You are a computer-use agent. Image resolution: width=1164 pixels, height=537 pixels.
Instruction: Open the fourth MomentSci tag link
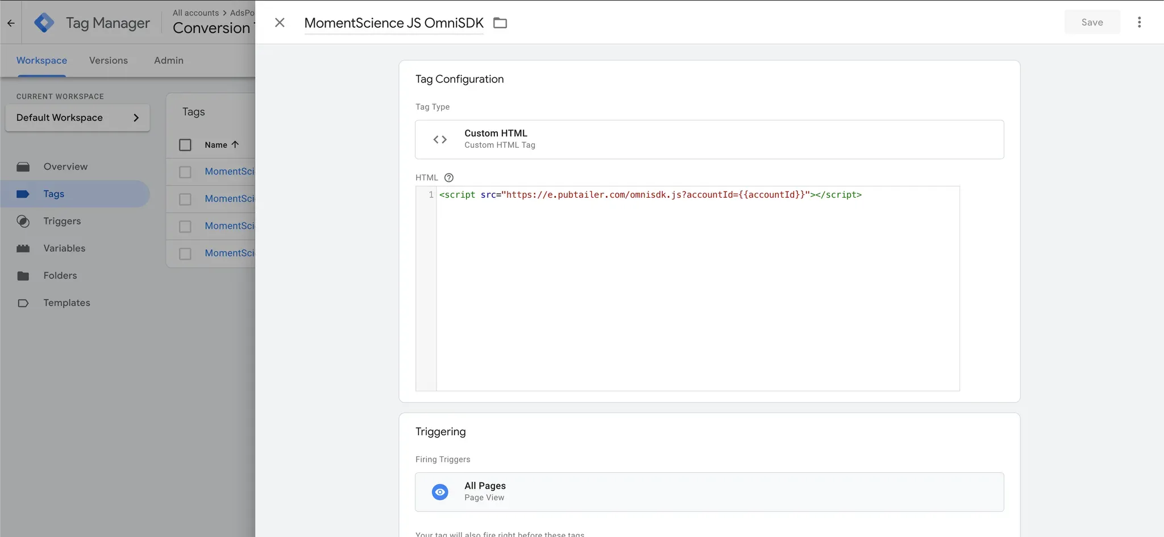(230, 253)
